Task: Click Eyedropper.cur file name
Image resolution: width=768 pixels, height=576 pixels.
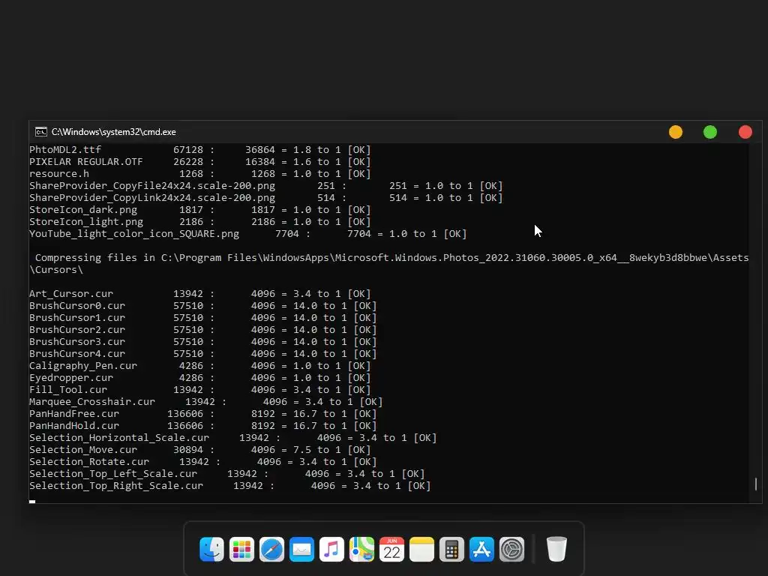Action: (71, 378)
